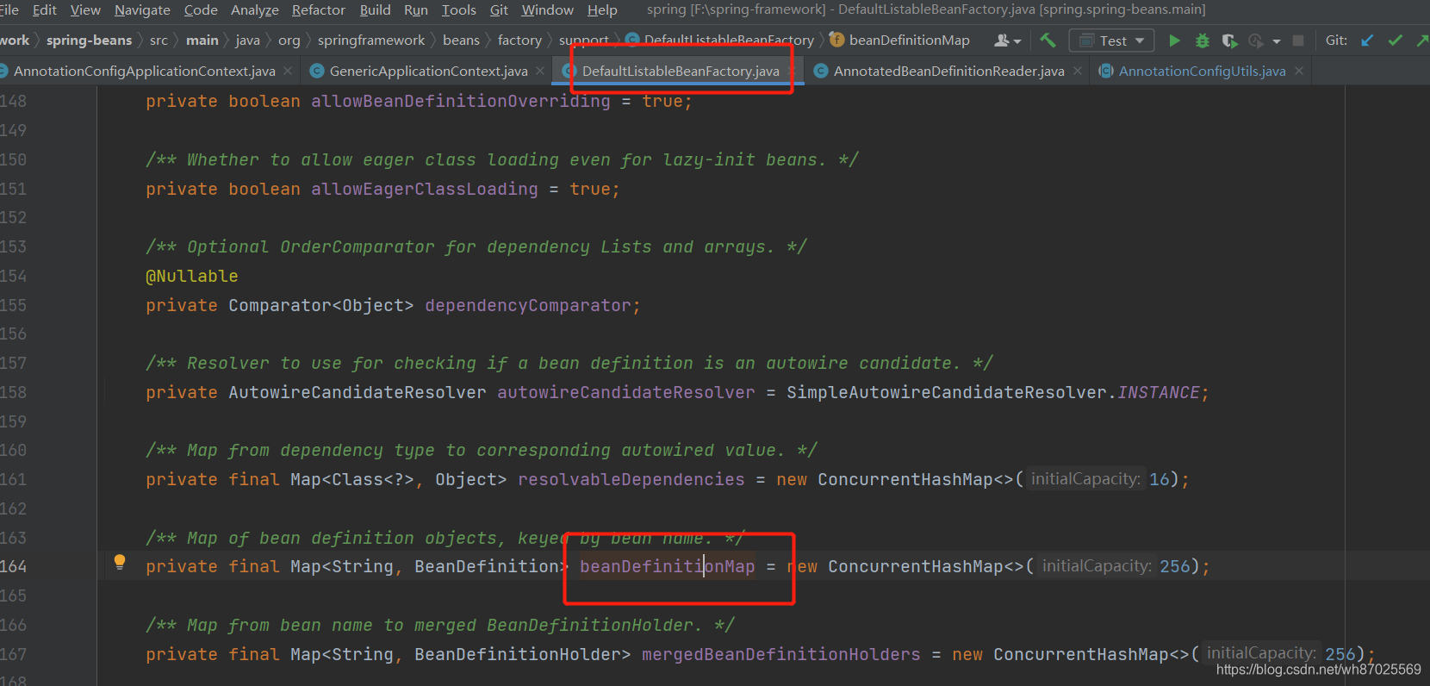Image resolution: width=1430 pixels, height=686 pixels.
Task: Click springframework breadcrumb segment
Action: pos(371,41)
